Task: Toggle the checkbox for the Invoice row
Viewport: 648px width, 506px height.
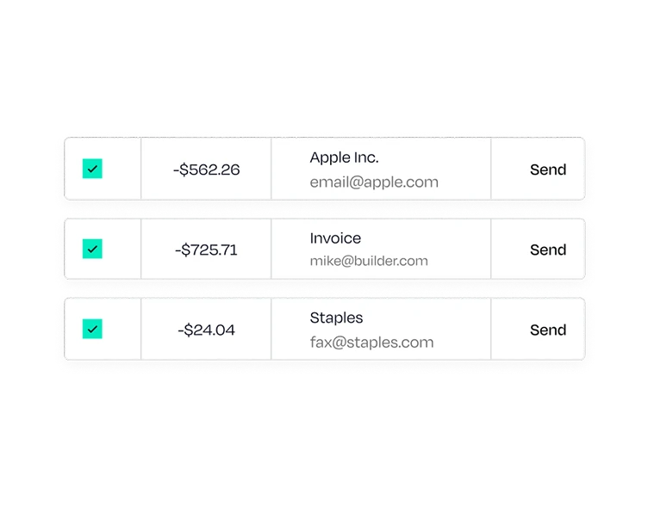Action: click(92, 249)
